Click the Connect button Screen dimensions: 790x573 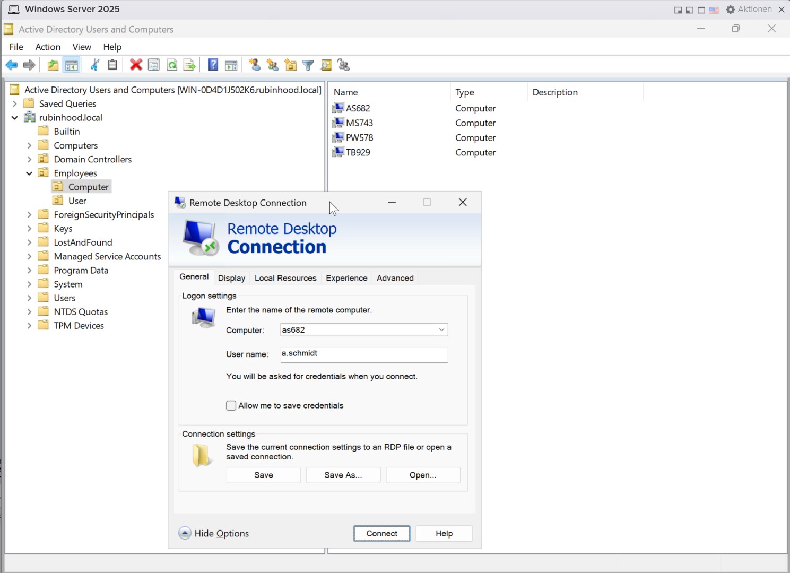381,533
